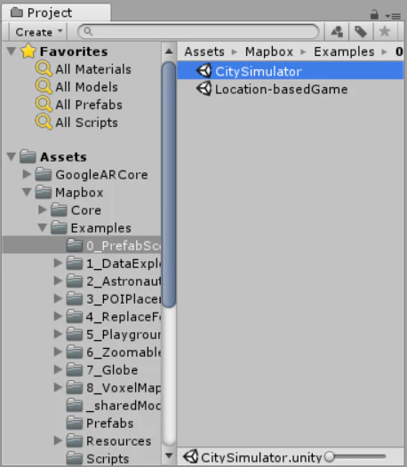Toggle the Project panel lock icon
Viewport: 407px width, 467px height.
[x=374, y=14]
